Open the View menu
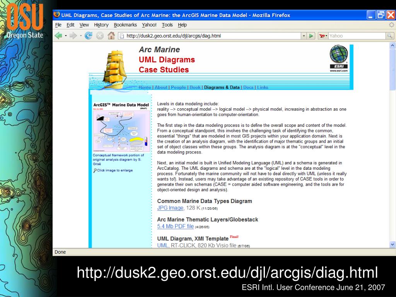Viewport: 396px width, 297px height. click(x=84, y=25)
